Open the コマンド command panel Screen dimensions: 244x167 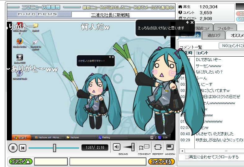(x=21, y=161)
